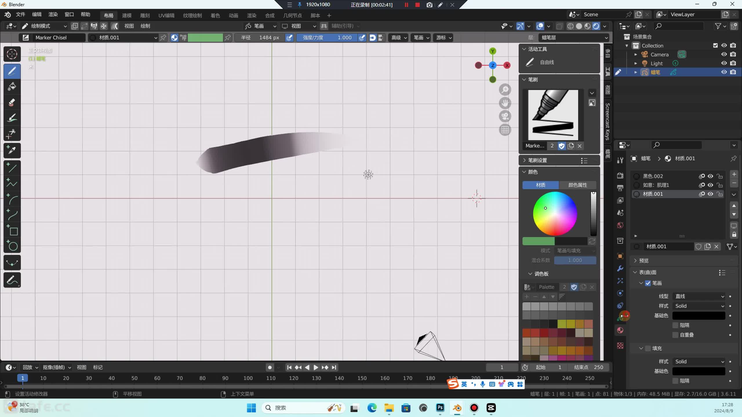
Task: Select the Arc tool
Action: (x=12, y=199)
